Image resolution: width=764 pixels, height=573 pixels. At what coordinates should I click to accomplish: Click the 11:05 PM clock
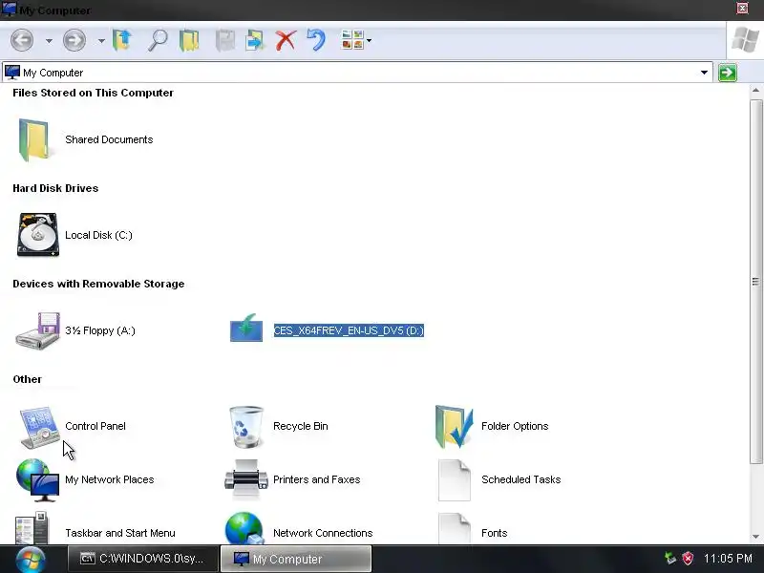point(729,559)
